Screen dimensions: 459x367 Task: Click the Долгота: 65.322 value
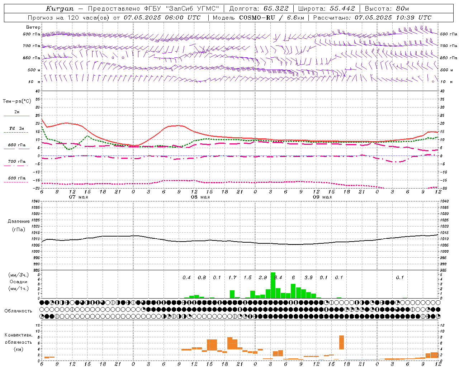click(259, 9)
